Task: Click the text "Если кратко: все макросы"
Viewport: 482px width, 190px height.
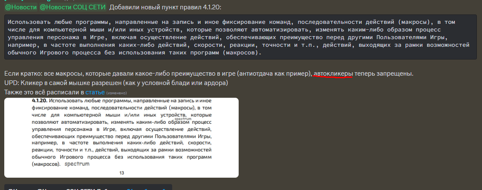Action: (x=44, y=74)
